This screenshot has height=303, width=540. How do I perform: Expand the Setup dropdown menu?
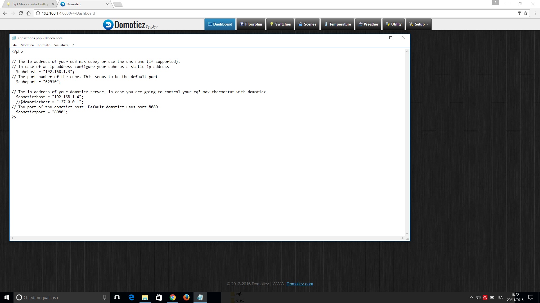tap(419, 24)
